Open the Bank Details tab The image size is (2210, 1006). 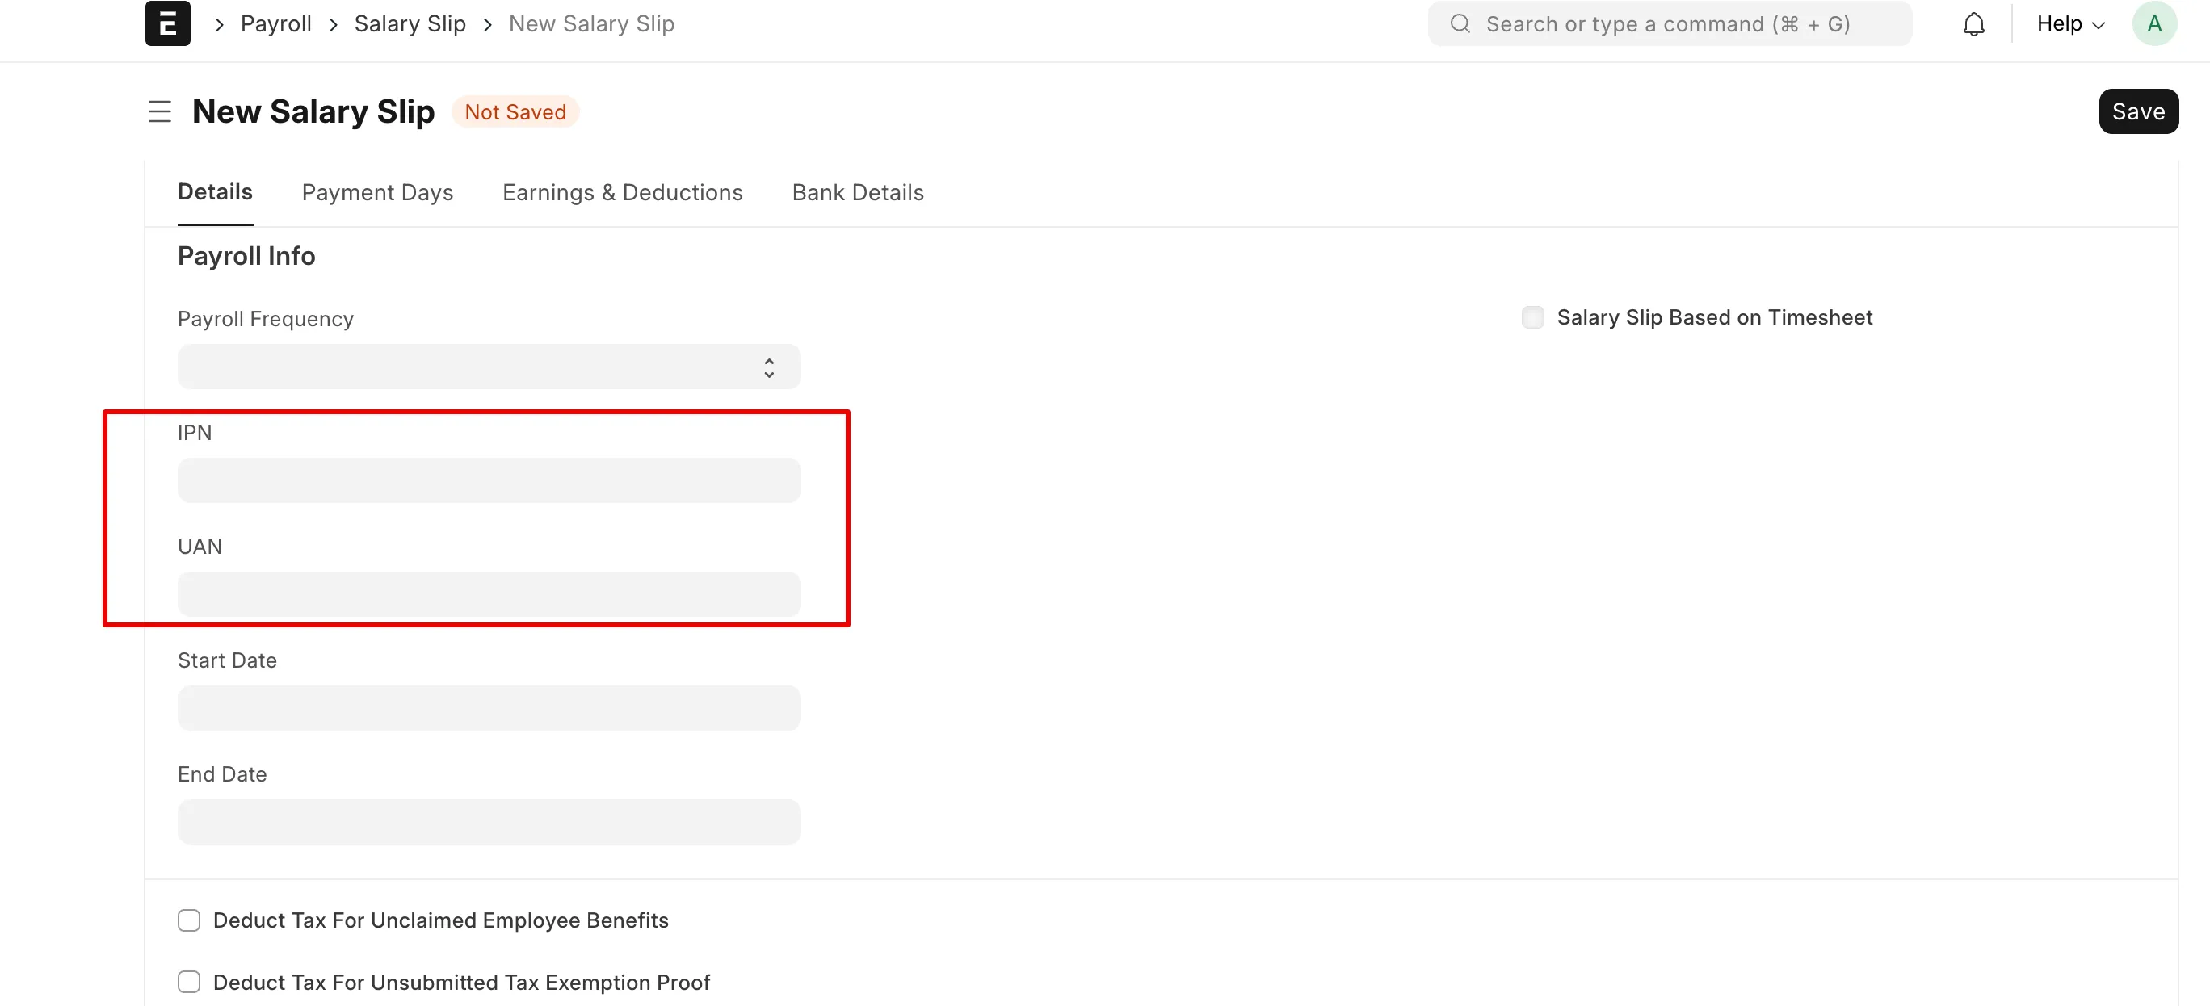(x=857, y=192)
